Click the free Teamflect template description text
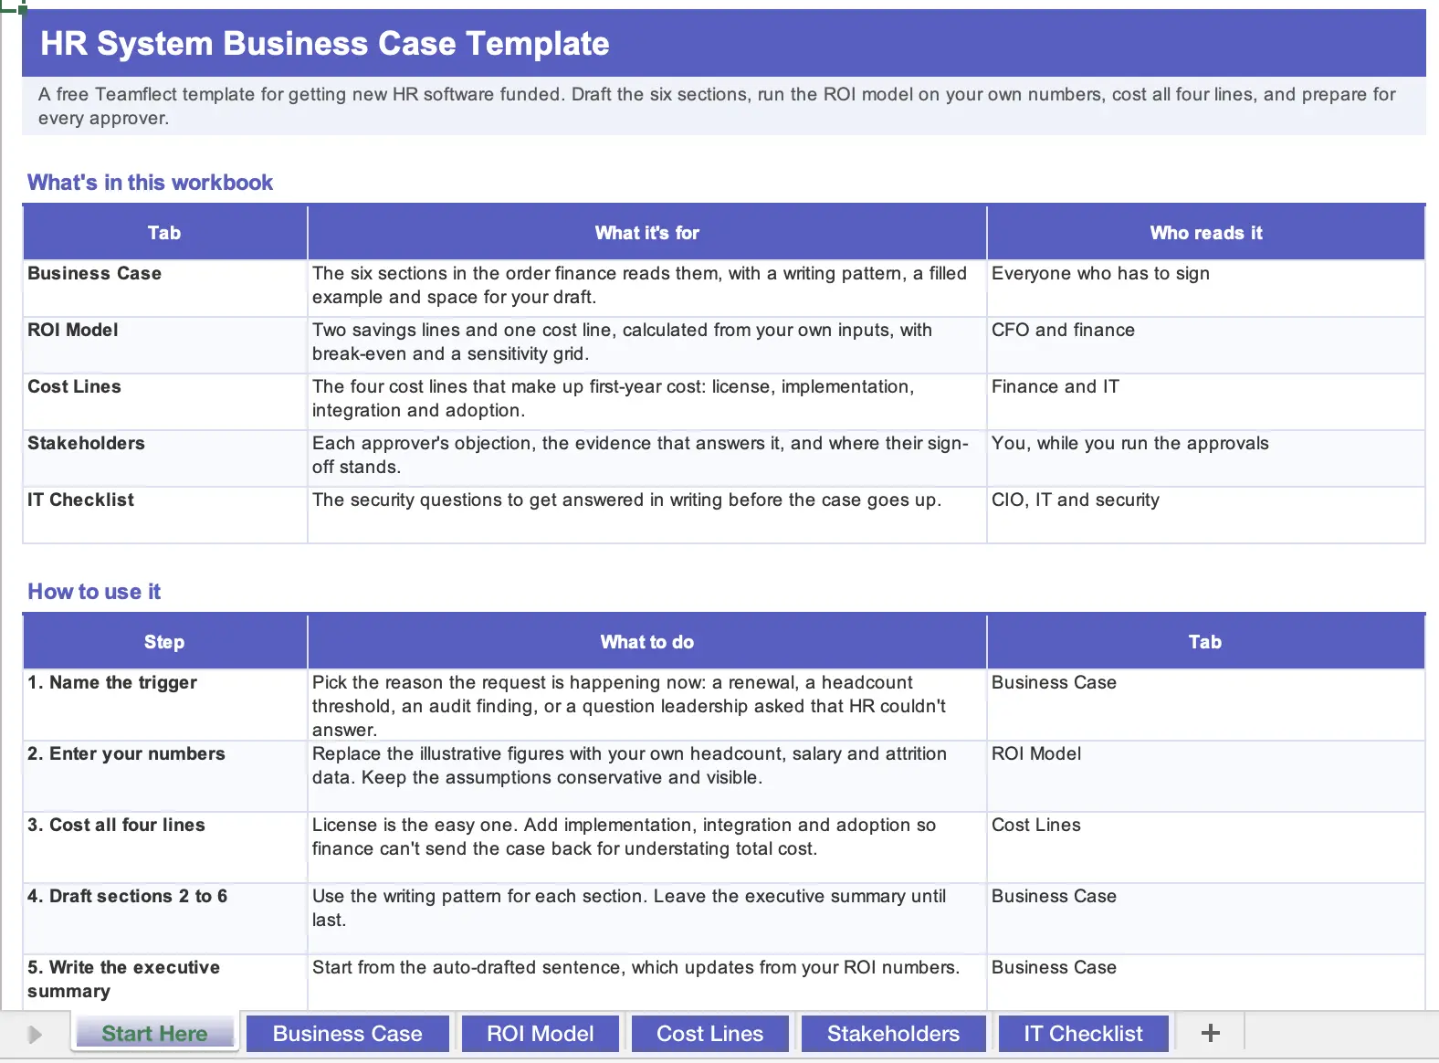This screenshot has height=1063, width=1439. pyautogui.click(x=717, y=106)
